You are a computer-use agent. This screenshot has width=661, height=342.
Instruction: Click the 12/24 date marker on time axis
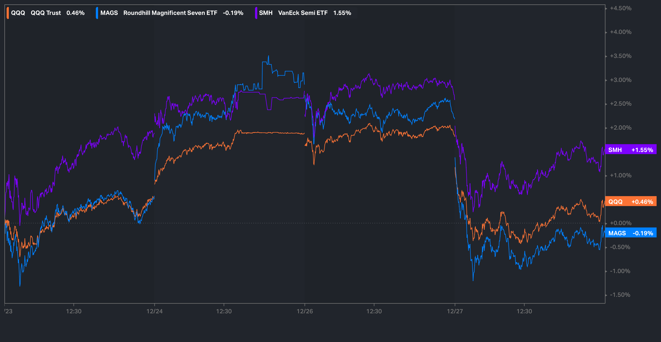[155, 311]
